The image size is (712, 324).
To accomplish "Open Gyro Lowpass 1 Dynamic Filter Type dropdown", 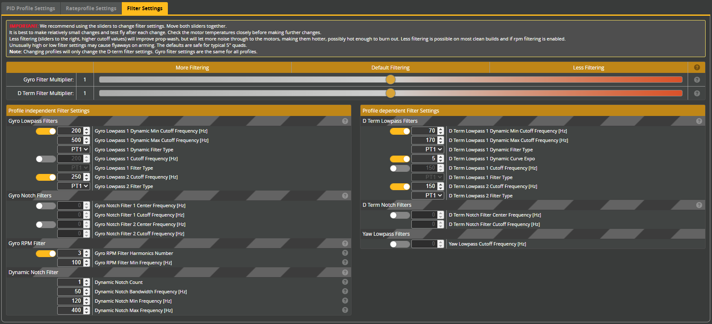I will [73, 150].
